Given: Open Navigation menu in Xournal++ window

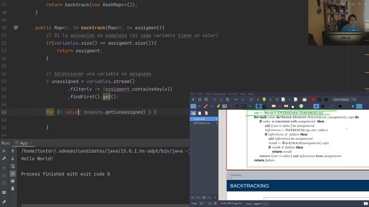Looking at the screenshot, I should tap(219, 94).
